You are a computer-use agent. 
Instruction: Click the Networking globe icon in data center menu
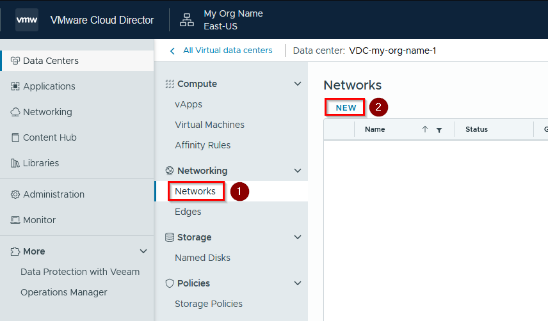point(170,171)
